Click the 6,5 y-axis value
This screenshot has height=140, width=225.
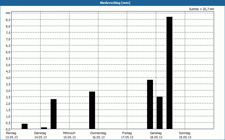tap(8, 46)
